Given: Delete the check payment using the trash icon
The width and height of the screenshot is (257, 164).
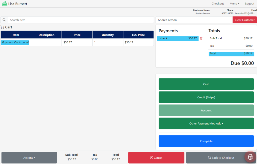Looking at the screenshot, I should tap(201, 38).
